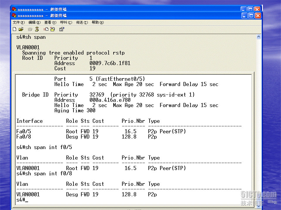This screenshot has width=281, height=210.
Task: Click the app icon in the back window title bar
Action: click(x=14, y=9)
